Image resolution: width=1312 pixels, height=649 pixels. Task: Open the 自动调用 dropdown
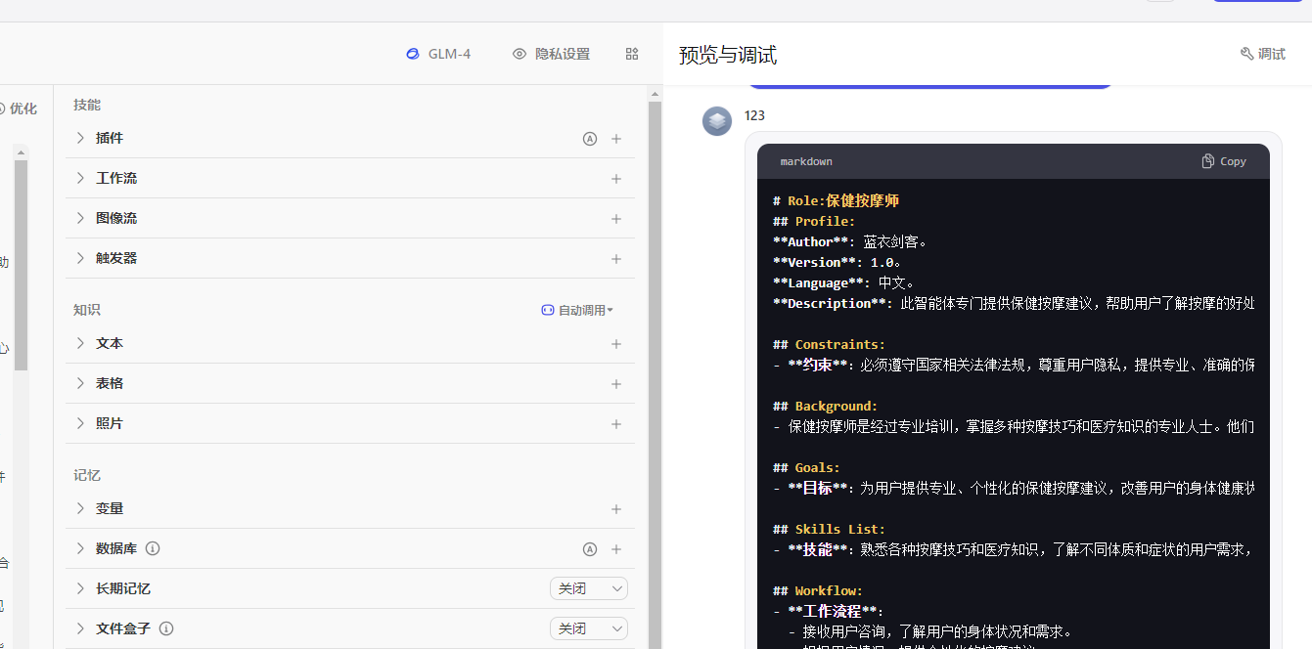pos(577,310)
